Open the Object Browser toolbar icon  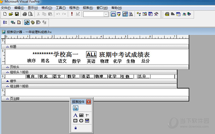pos(145,14)
